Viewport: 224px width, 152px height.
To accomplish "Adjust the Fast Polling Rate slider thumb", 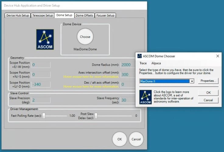I will [x=44, y=116].
